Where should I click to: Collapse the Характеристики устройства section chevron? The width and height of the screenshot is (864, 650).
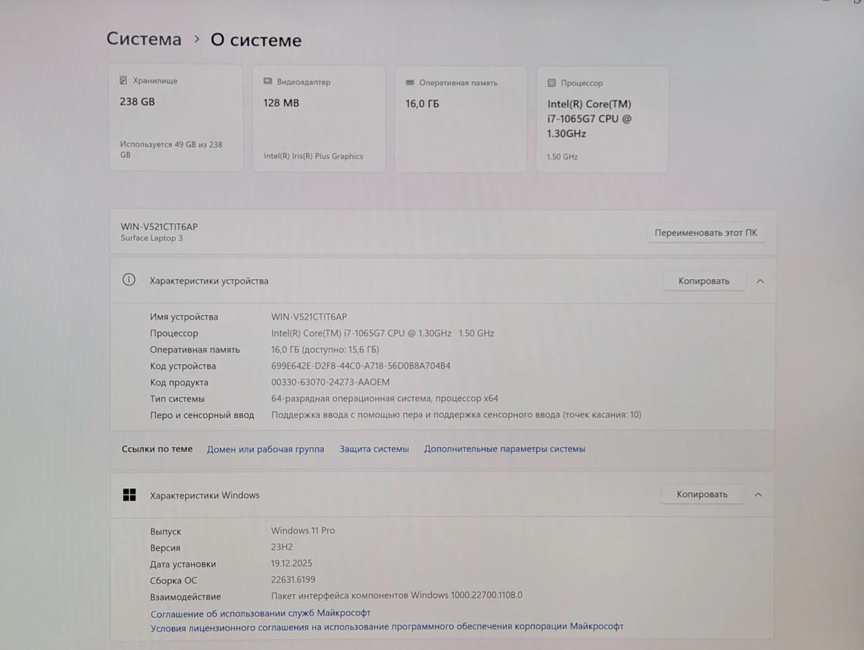[760, 281]
